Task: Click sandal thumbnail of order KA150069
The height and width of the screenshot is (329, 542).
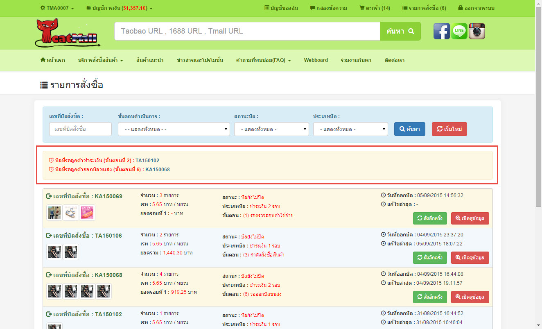Action: pyautogui.click(x=71, y=213)
